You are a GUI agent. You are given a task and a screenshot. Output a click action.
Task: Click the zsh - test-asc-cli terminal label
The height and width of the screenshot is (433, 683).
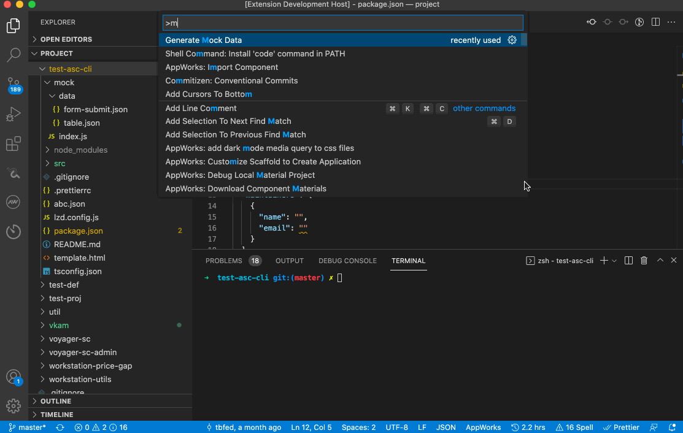pos(560,261)
